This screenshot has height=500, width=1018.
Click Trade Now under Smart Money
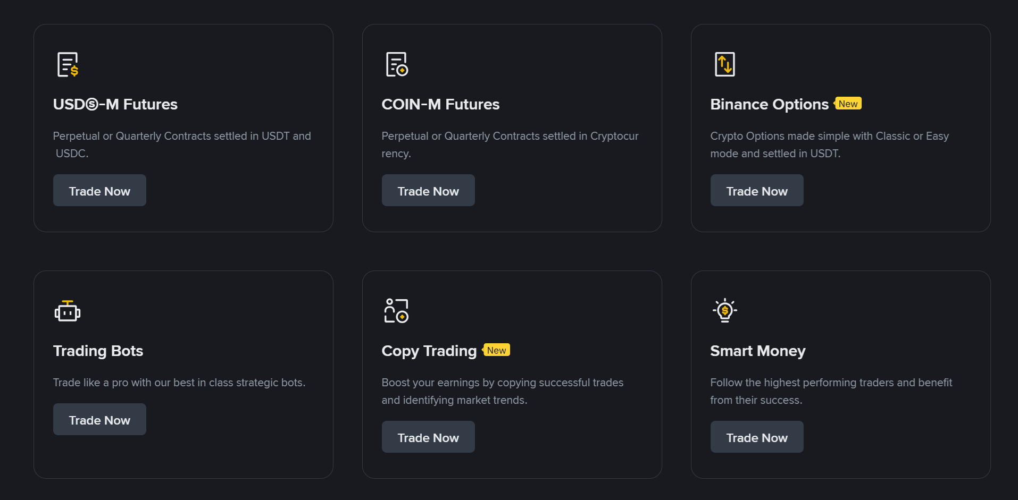tap(757, 437)
